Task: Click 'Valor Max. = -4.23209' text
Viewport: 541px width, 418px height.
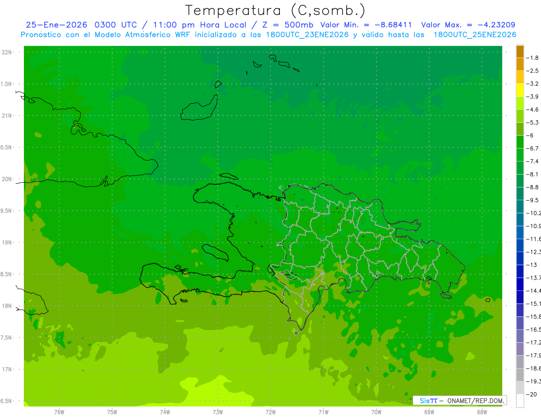Action: [468, 25]
